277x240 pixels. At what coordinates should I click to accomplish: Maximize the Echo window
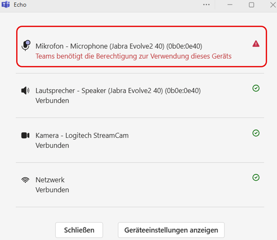[x=251, y=5]
